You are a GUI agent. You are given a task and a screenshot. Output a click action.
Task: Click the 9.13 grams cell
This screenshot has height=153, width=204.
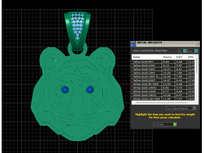coord(168,65)
